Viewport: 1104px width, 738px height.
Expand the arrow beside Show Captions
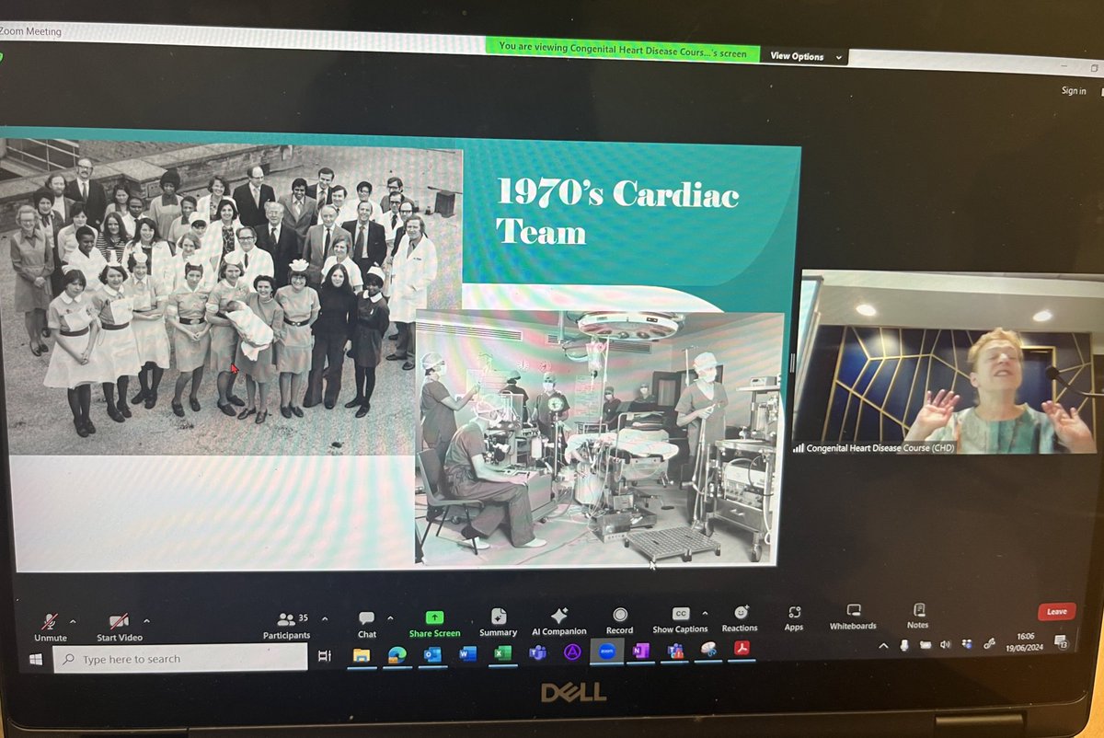click(706, 613)
